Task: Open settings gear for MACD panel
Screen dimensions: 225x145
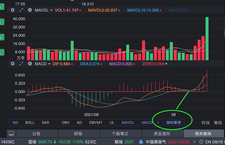Action: (x=13, y=64)
